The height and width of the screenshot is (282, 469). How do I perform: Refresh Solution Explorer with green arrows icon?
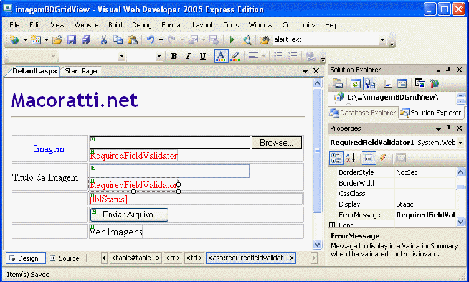(356, 84)
